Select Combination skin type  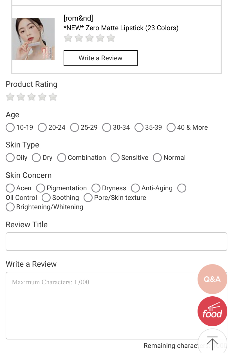coord(62,158)
